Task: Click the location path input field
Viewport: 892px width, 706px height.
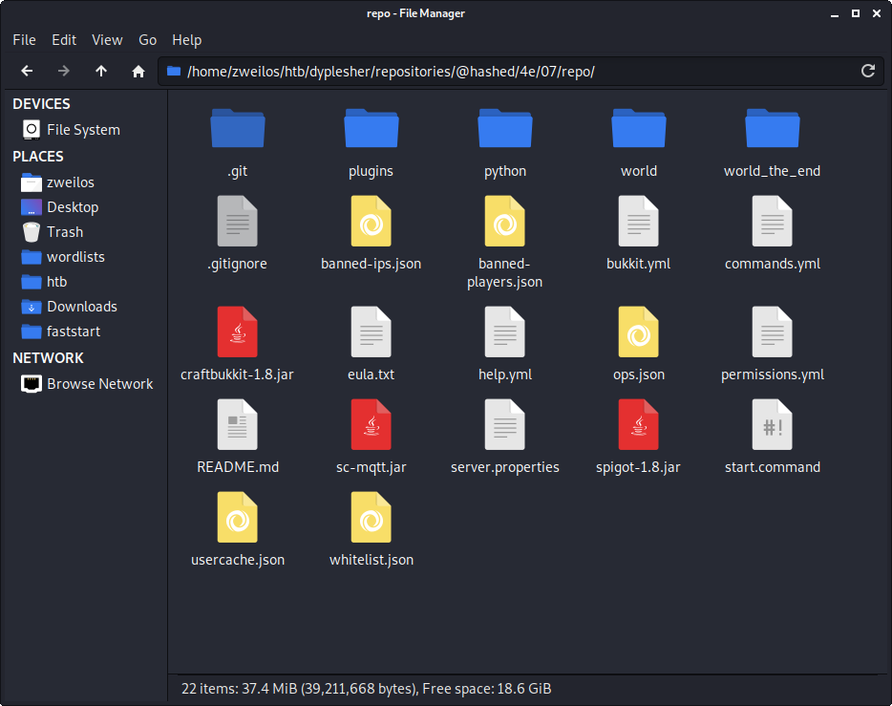Action: (x=520, y=71)
